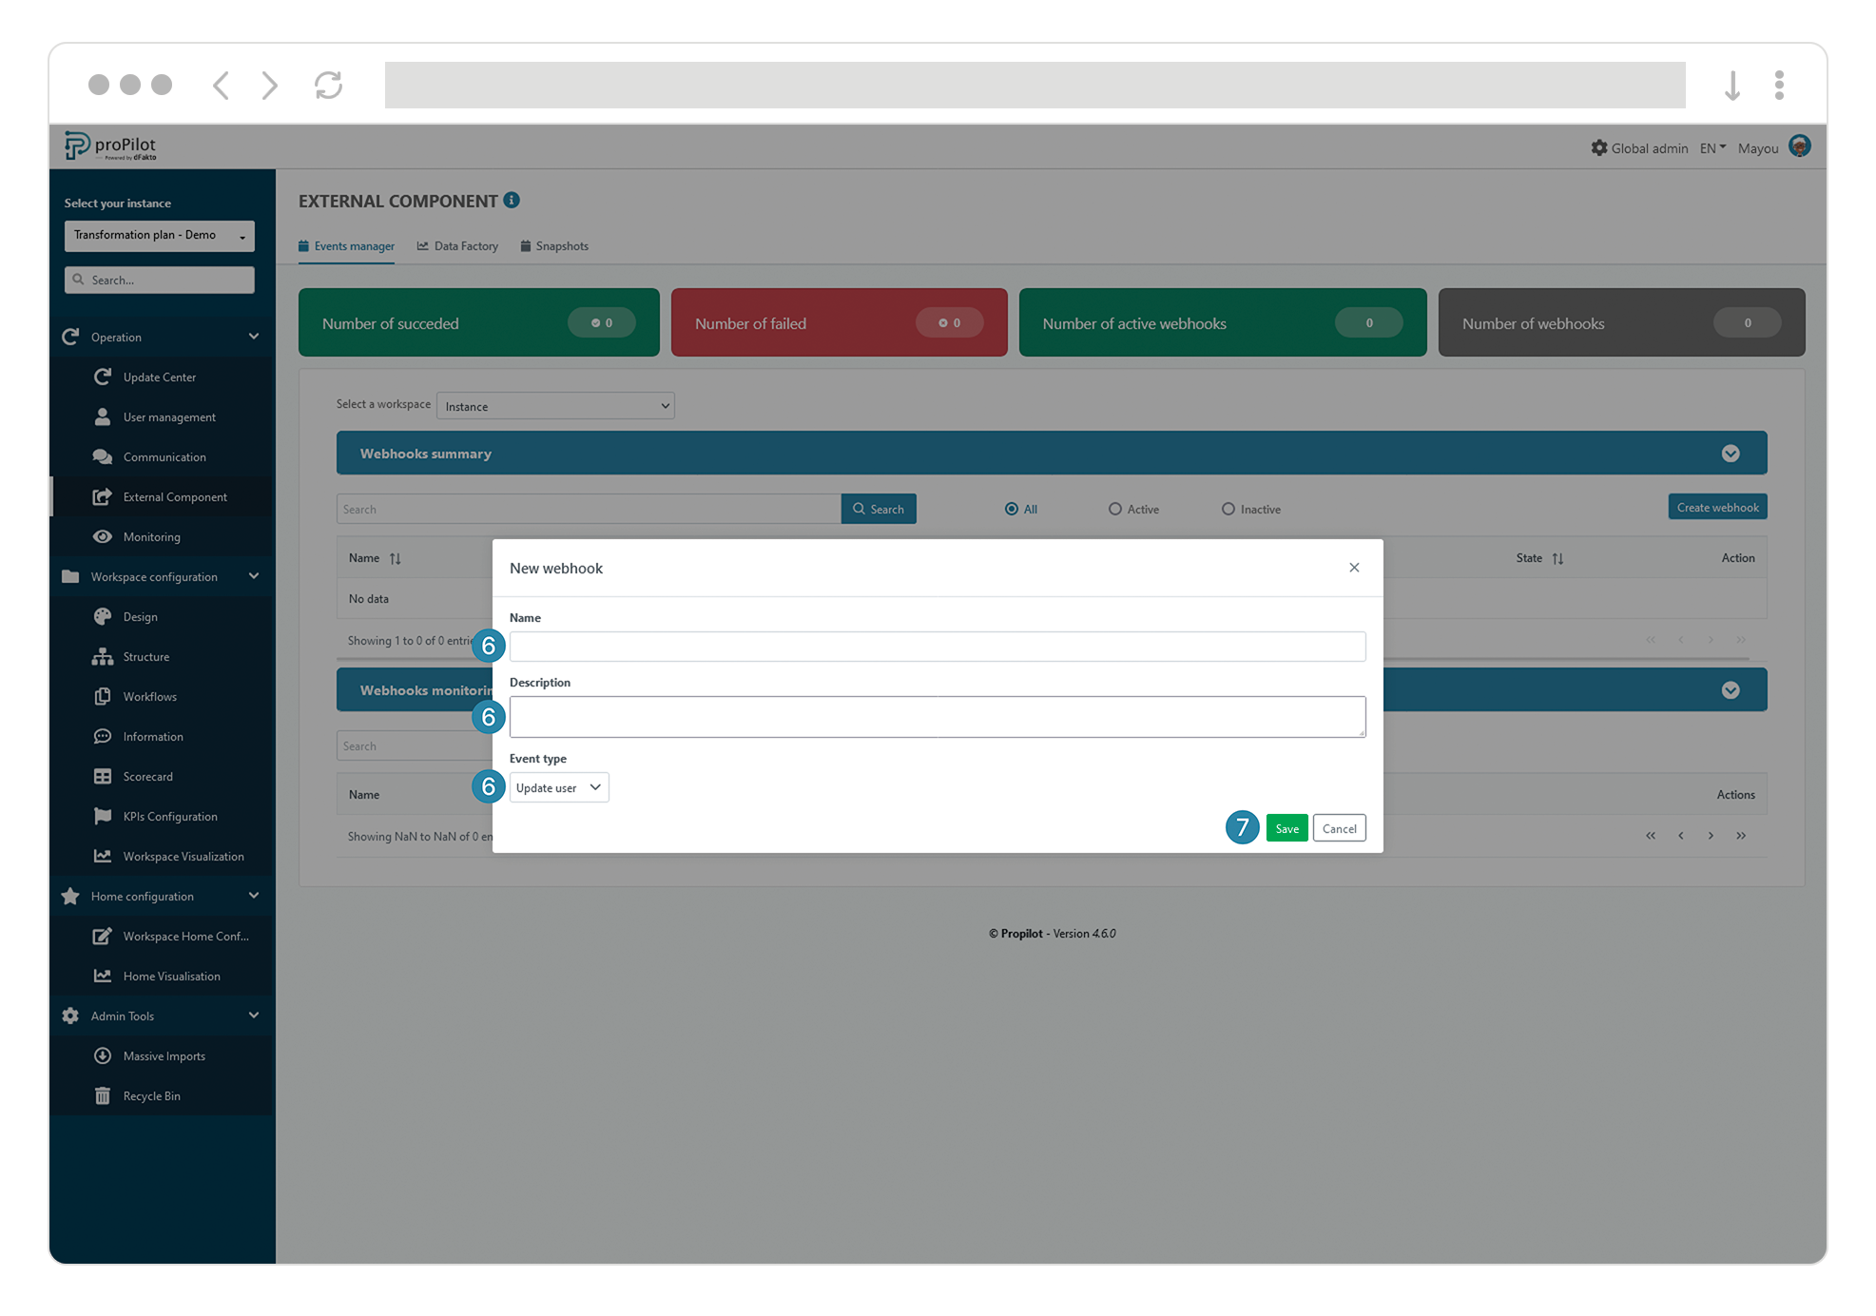Select the All radio button

[x=1012, y=509]
